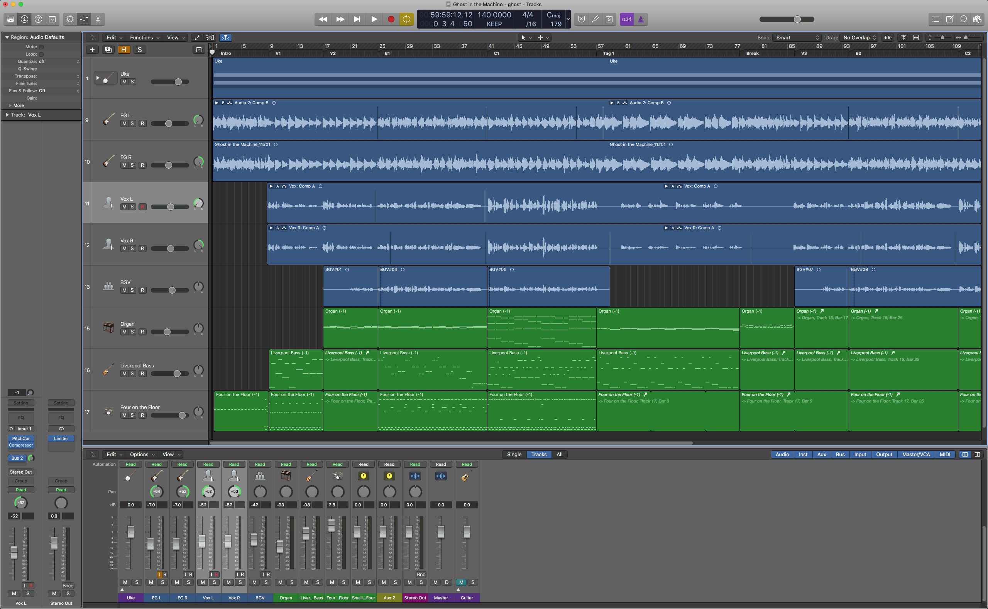The width and height of the screenshot is (988, 609).
Task: Expand the Uke track stack triangle
Action: [x=98, y=78]
